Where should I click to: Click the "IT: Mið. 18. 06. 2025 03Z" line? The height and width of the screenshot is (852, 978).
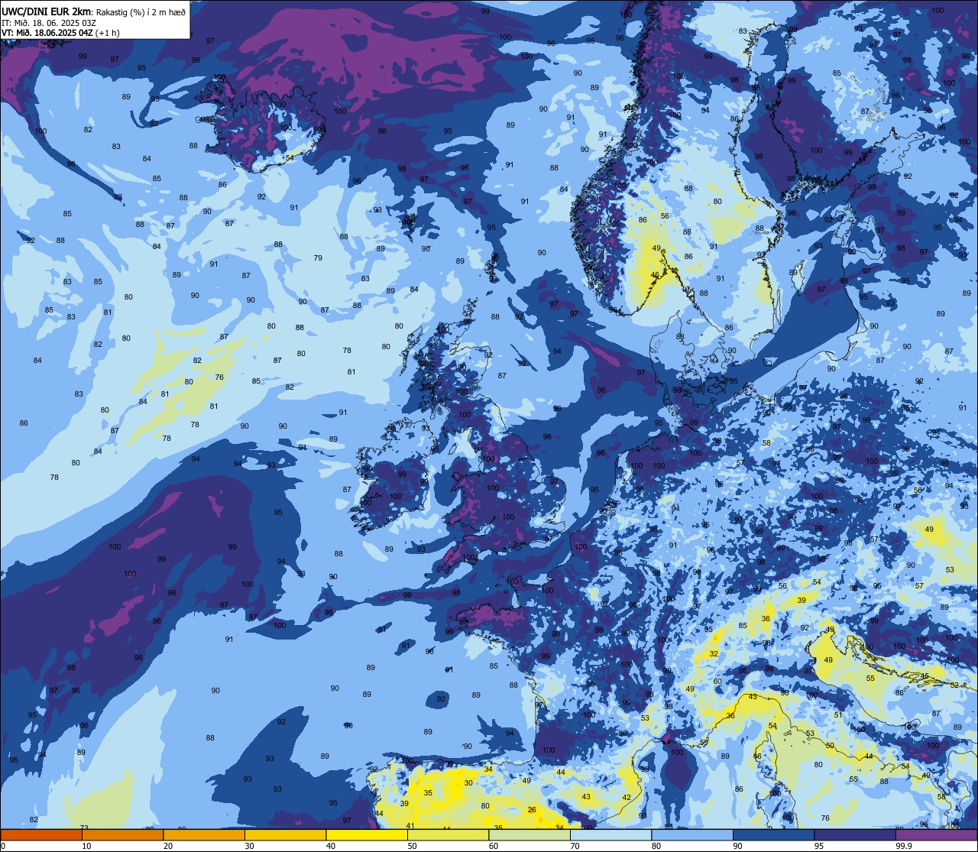pos(49,22)
